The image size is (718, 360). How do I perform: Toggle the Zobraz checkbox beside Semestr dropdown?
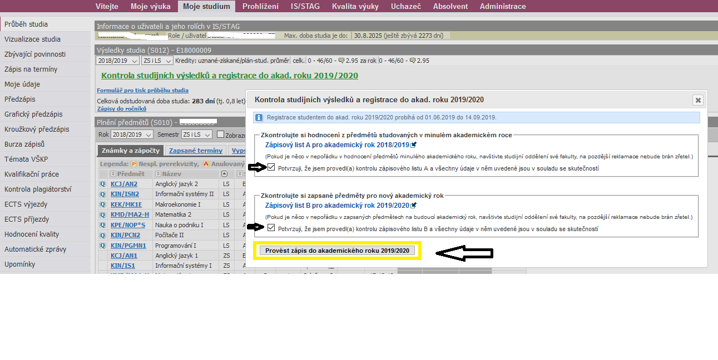point(220,134)
